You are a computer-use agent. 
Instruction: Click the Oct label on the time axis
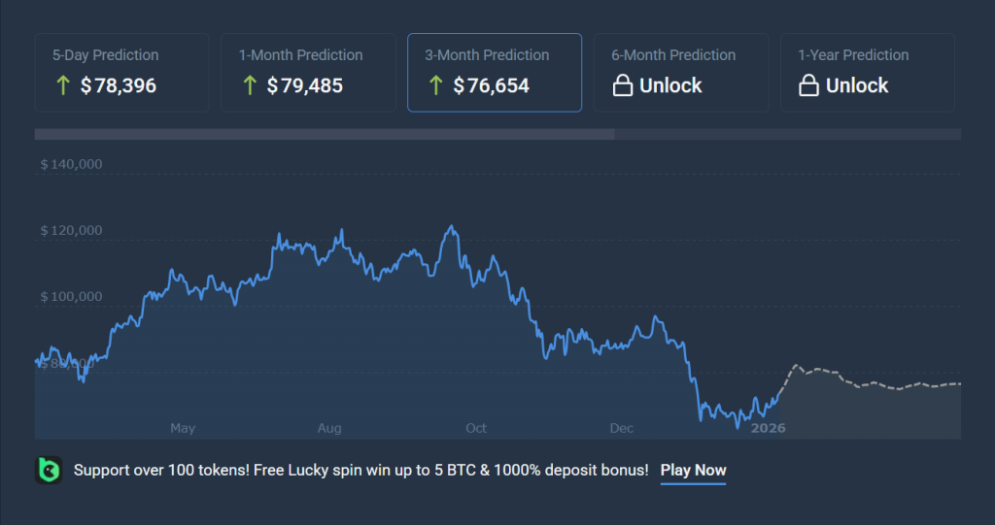pyautogui.click(x=476, y=428)
